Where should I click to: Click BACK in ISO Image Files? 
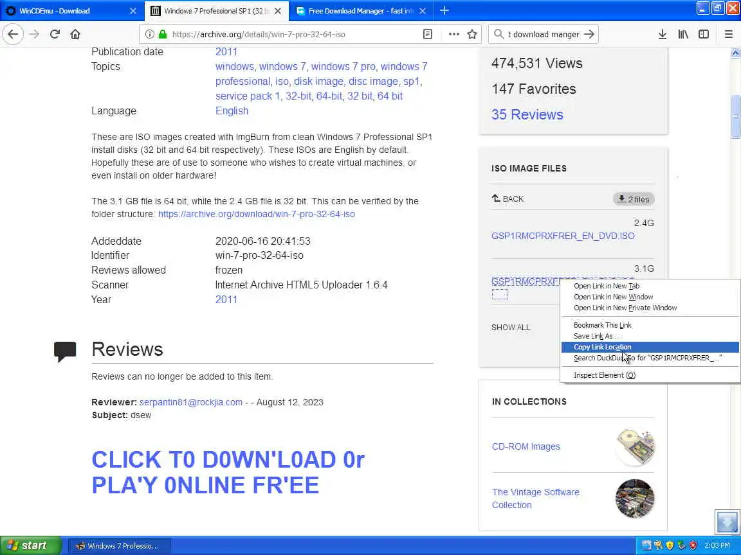click(508, 198)
